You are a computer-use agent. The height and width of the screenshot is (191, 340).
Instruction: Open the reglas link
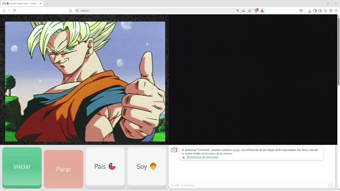(236, 150)
